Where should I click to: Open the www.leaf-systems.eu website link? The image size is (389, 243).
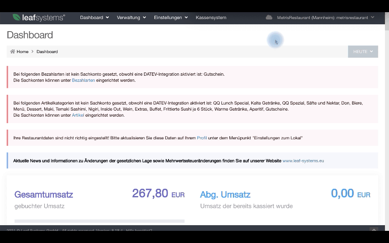(303, 160)
